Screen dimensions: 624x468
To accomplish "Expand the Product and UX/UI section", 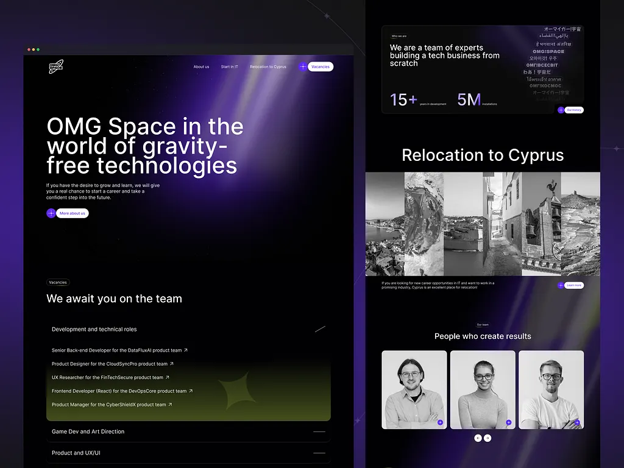I will click(319, 453).
